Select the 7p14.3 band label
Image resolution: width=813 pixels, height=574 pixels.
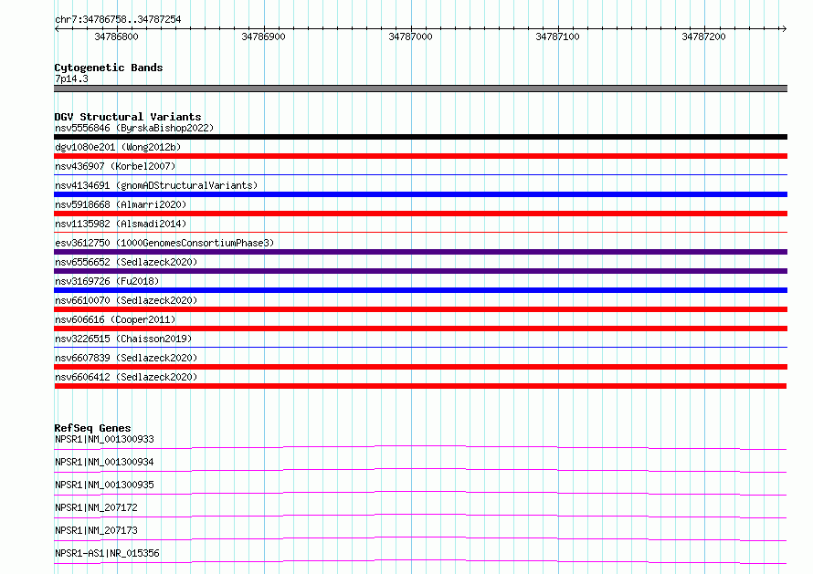71,78
